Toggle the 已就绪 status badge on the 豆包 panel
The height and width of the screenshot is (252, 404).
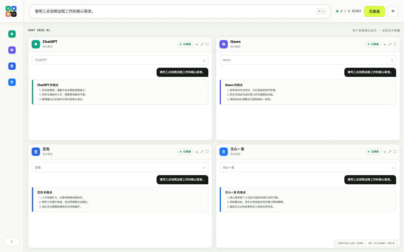(185, 152)
